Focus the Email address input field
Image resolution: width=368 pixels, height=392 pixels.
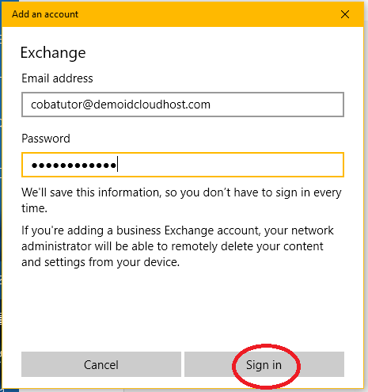pos(183,105)
